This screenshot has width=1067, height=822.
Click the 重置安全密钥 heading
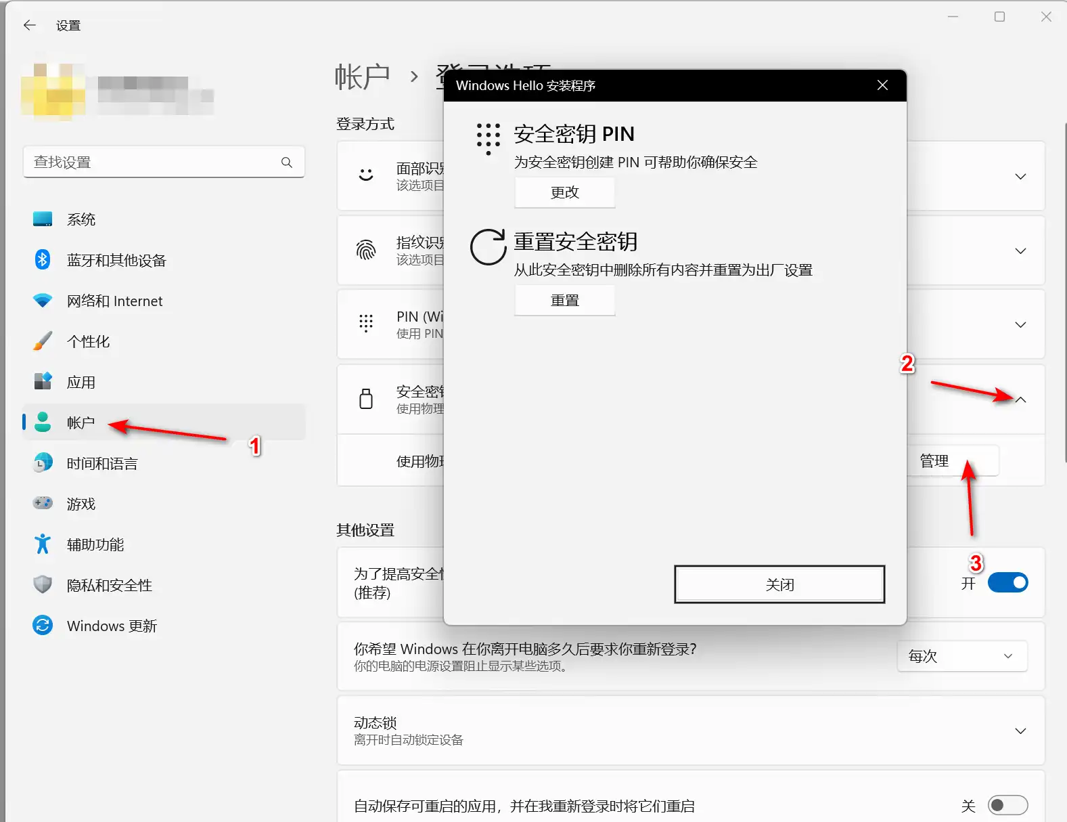(x=576, y=241)
